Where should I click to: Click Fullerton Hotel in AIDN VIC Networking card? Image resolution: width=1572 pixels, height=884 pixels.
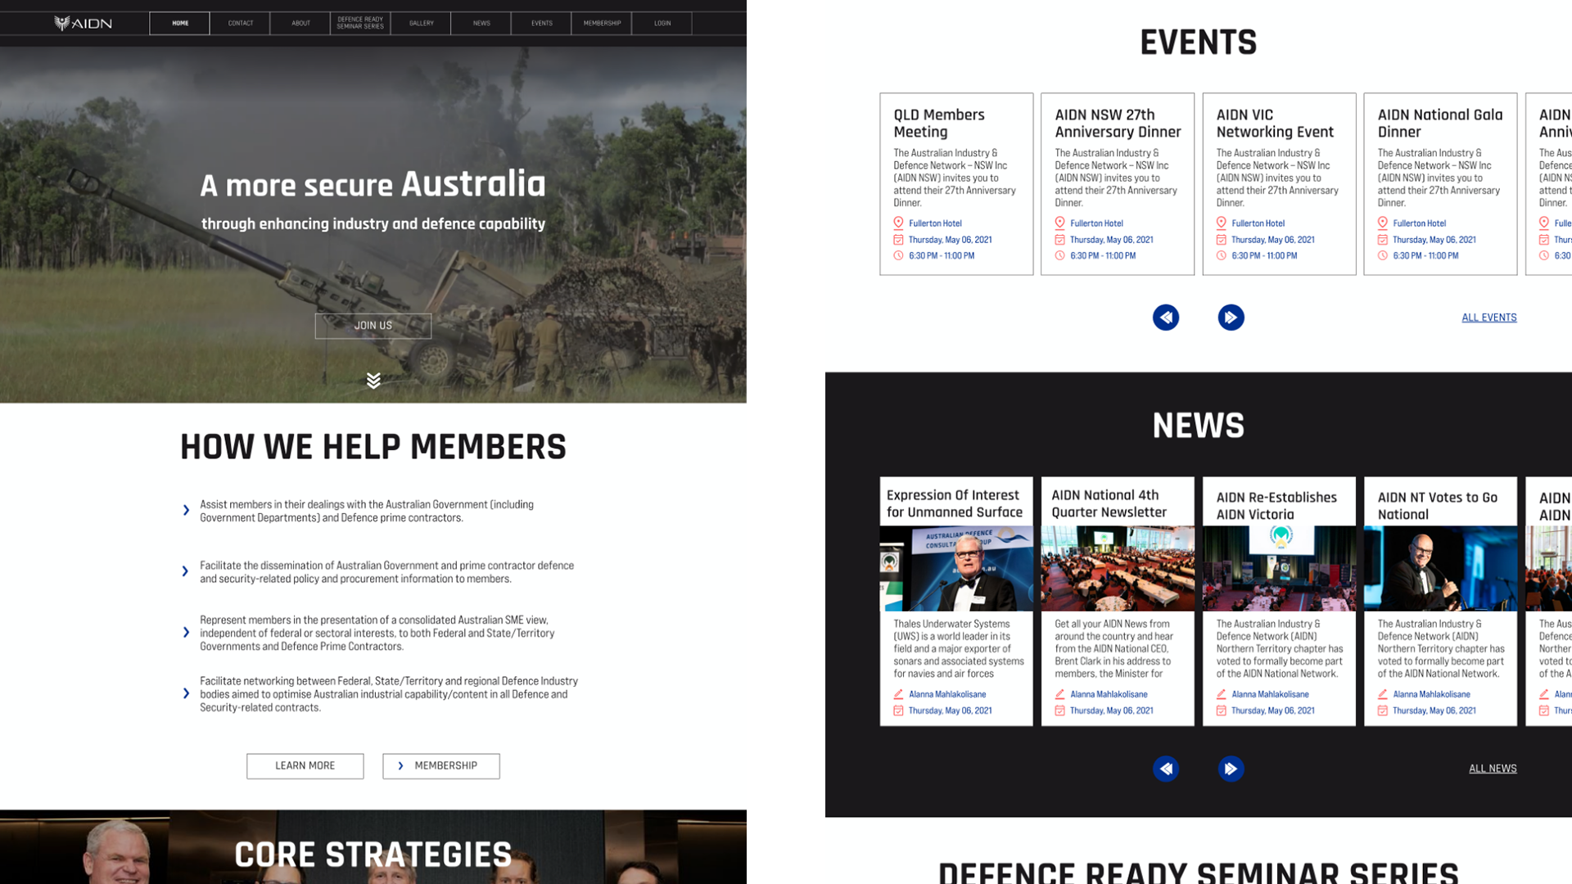point(1258,223)
